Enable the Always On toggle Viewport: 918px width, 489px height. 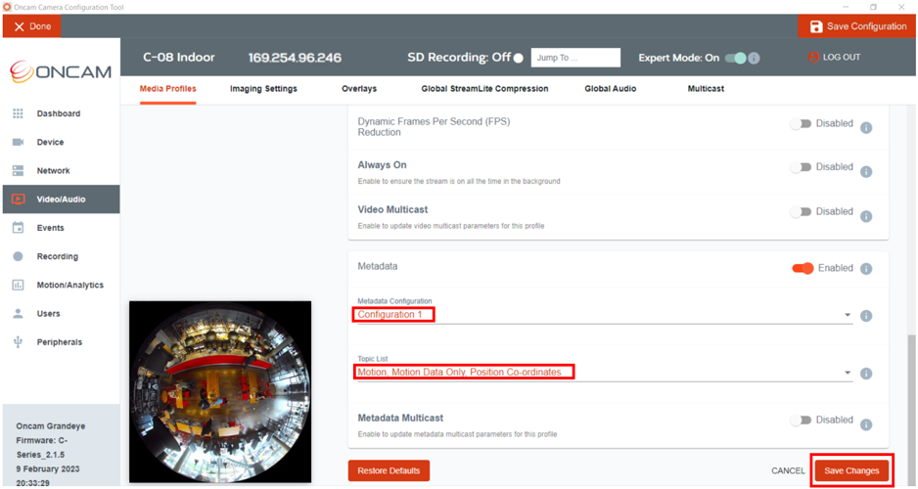tap(801, 167)
